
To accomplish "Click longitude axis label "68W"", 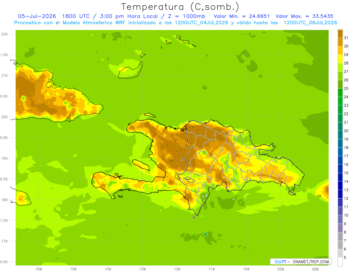I will point(315,269).
